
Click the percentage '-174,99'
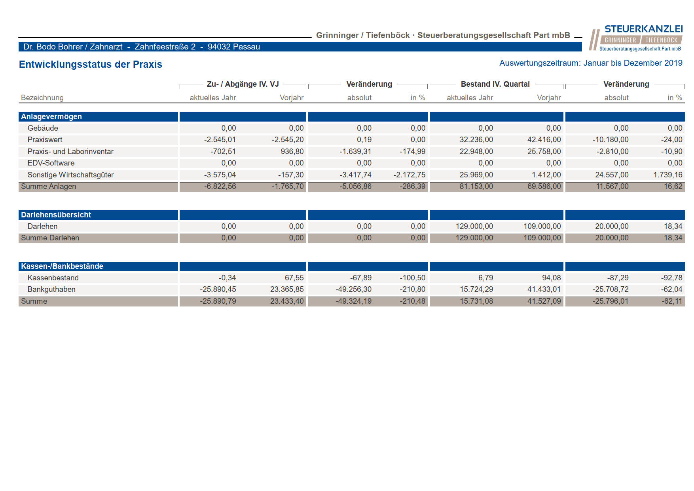tap(412, 152)
